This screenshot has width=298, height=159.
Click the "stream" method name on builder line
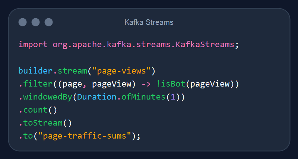72,71
